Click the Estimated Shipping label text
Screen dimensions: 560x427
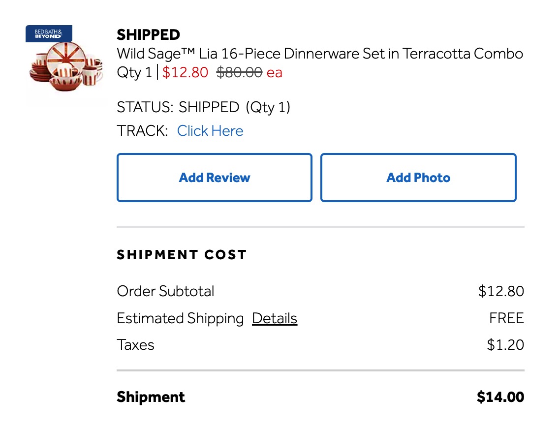click(x=180, y=318)
